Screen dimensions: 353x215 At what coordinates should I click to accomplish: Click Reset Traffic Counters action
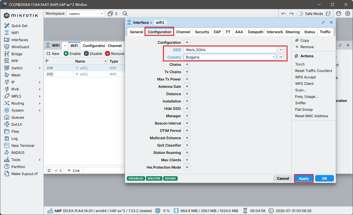coord(314,71)
